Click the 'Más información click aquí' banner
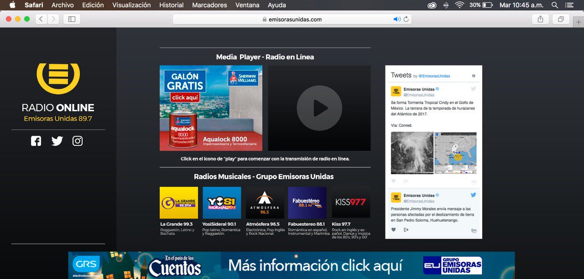 click(x=315, y=266)
